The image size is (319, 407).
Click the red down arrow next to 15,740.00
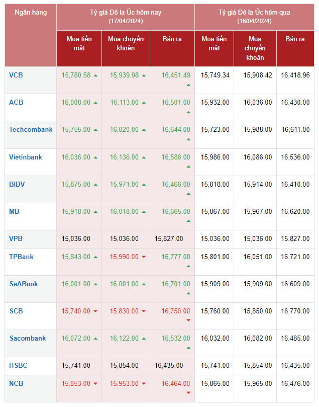[95, 311]
